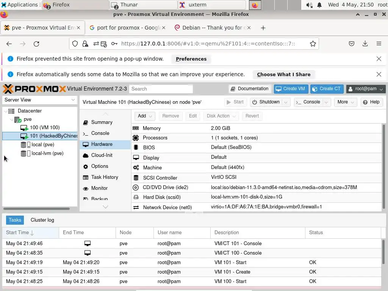Screen dimensions: 388x291
Task: Click the tracking protection shield icon
Action: 75,44
